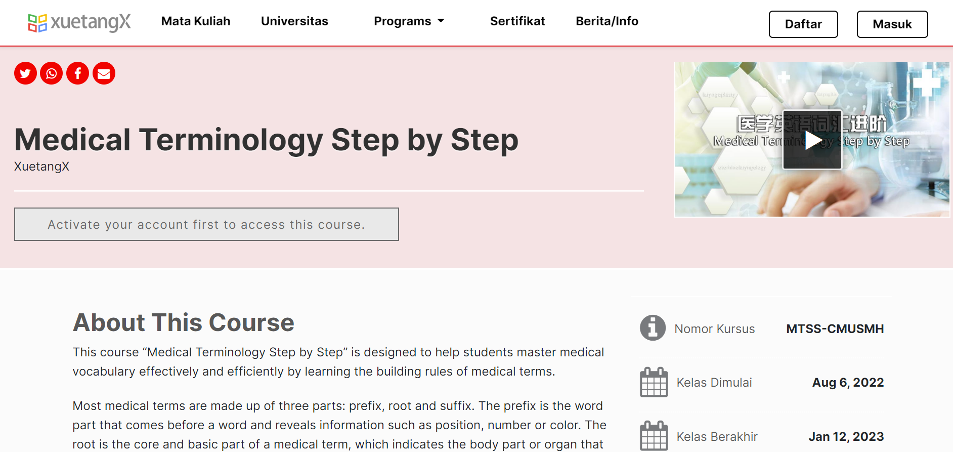953x452 pixels.
Task: Click the xuetangX logo
Action: click(x=79, y=22)
